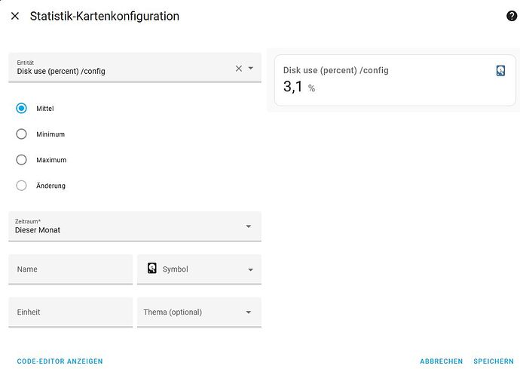The width and height of the screenshot is (520, 369).
Task: Select the Minimum radio button
Action: point(22,134)
